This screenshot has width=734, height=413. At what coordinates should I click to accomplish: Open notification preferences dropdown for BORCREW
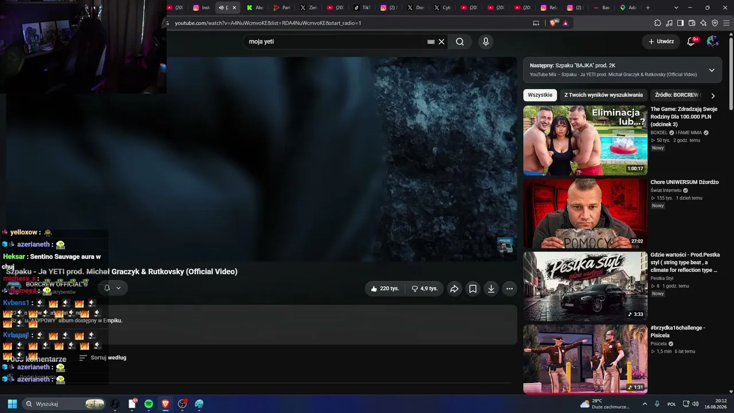point(112,288)
